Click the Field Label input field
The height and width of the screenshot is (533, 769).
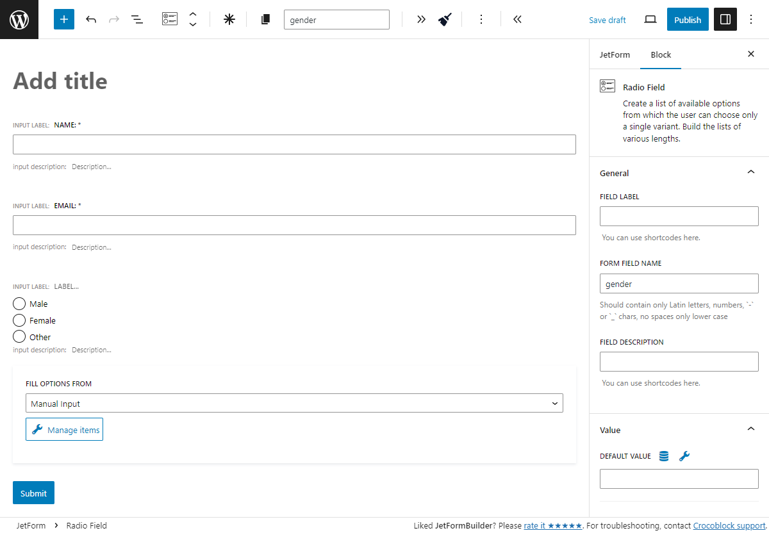pyautogui.click(x=679, y=216)
